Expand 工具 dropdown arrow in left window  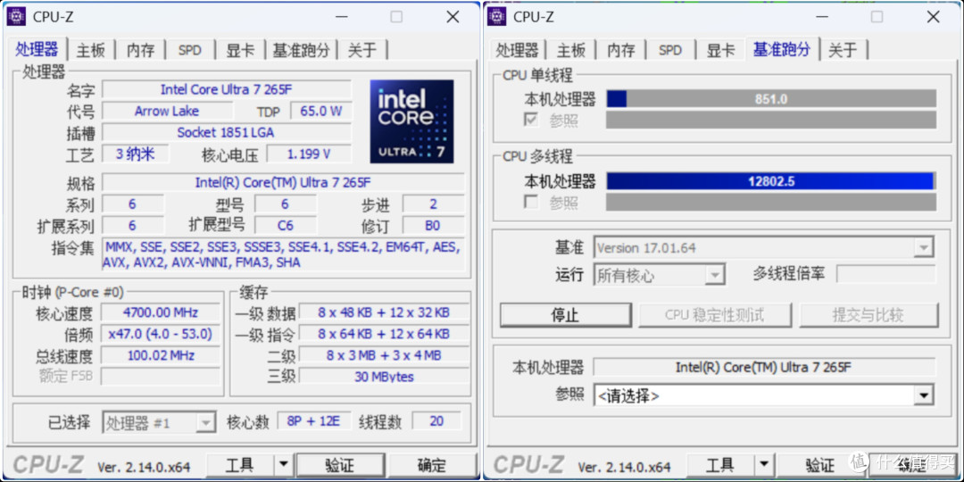[284, 465]
